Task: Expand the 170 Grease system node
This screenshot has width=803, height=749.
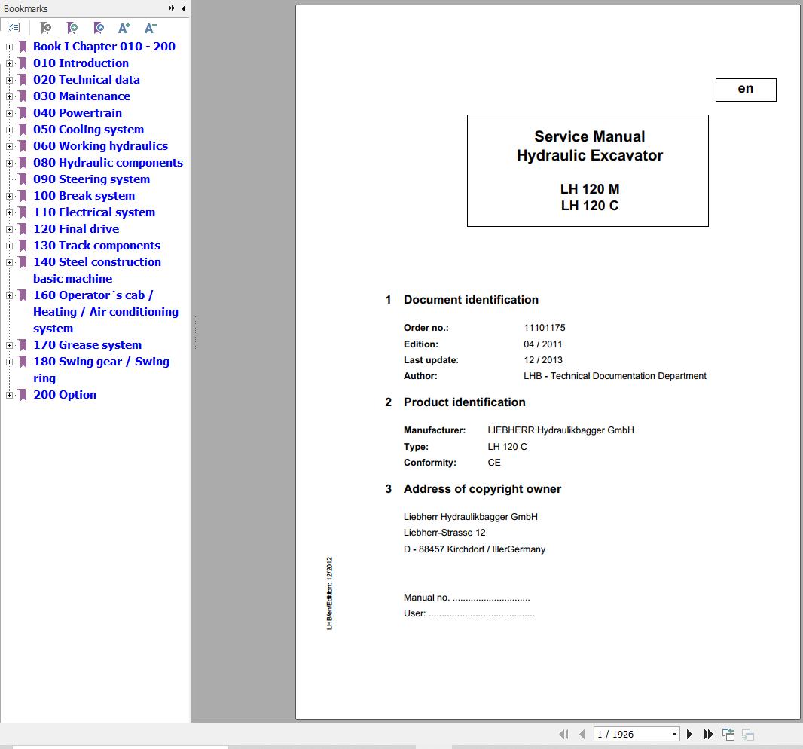Action: (9, 345)
